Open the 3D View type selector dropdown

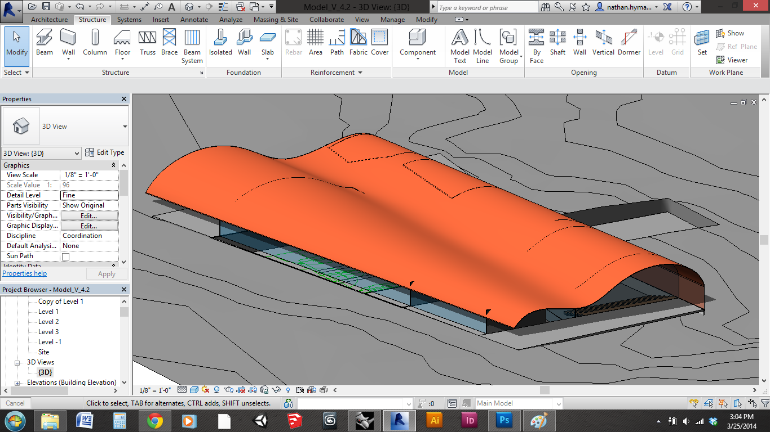tap(125, 127)
